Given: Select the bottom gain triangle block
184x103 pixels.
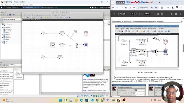Looking at the screenshot, I should [x=44, y=57].
